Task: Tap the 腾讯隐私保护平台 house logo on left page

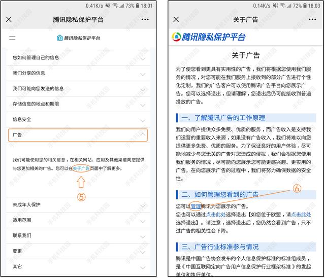Action: point(60,38)
